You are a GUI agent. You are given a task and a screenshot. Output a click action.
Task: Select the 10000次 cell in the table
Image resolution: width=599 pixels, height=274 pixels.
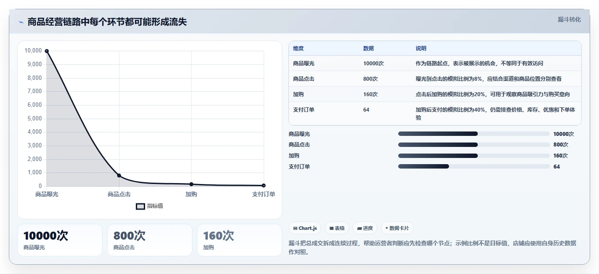373,64
